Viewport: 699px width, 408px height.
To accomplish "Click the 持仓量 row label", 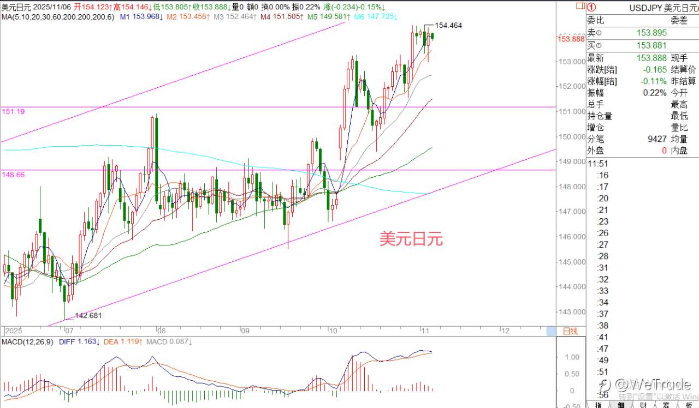I will [600, 116].
